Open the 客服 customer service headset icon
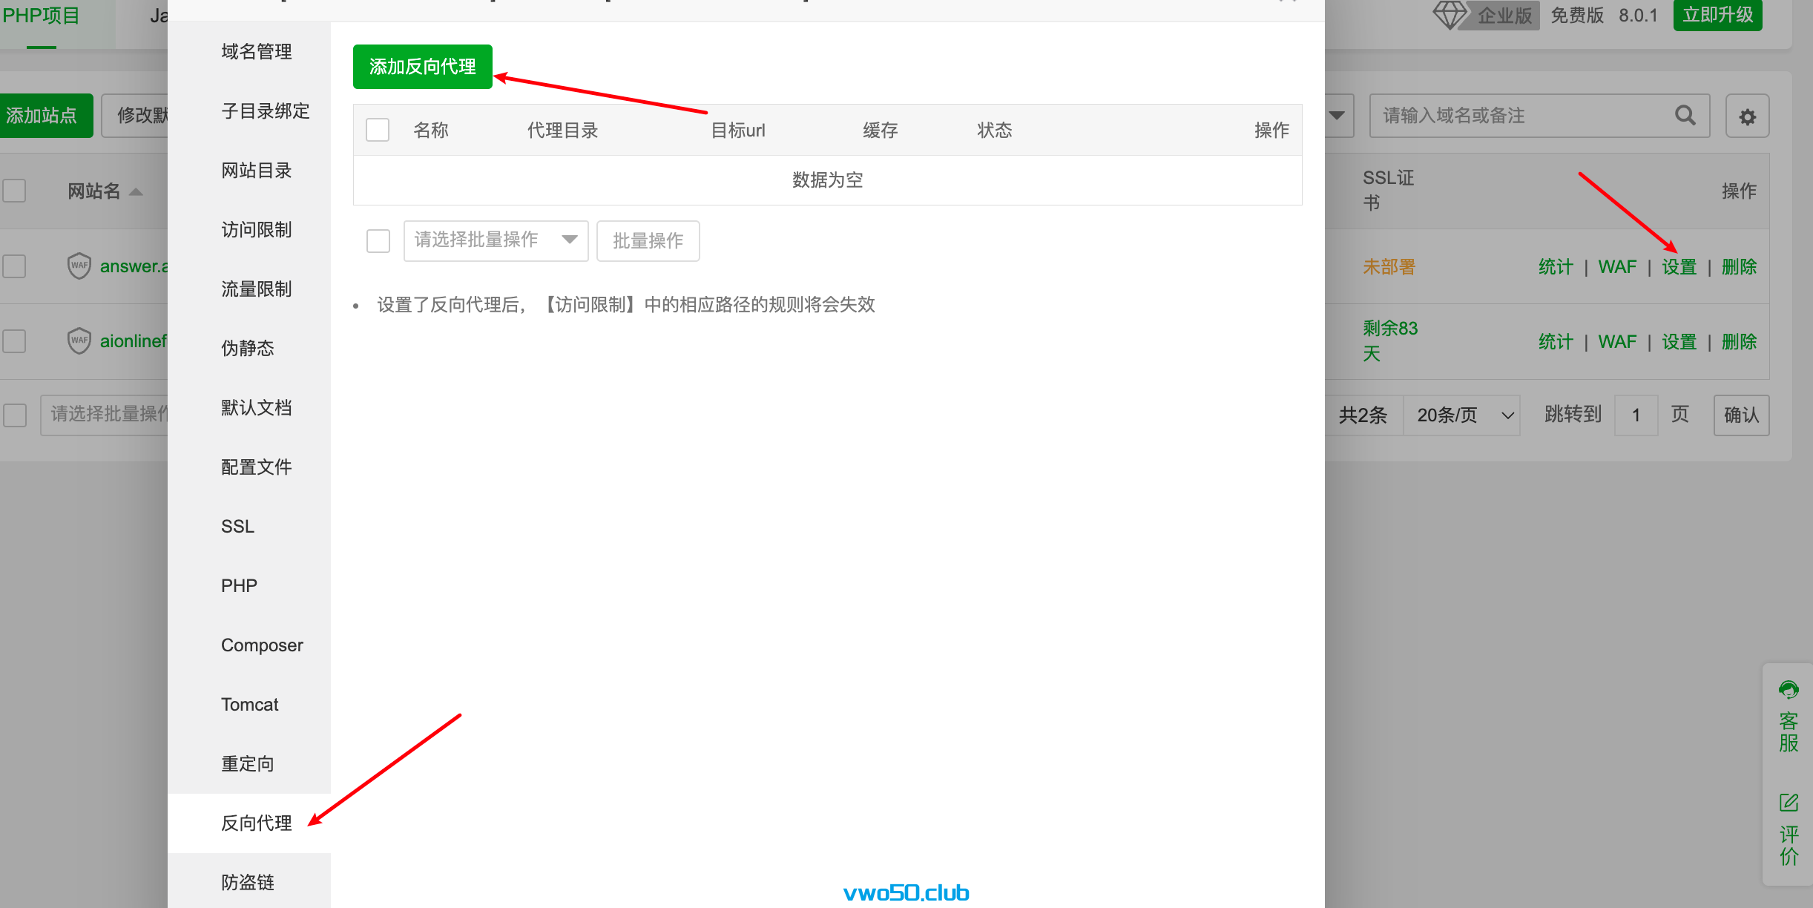The height and width of the screenshot is (908, 1813). [1789, 690]
